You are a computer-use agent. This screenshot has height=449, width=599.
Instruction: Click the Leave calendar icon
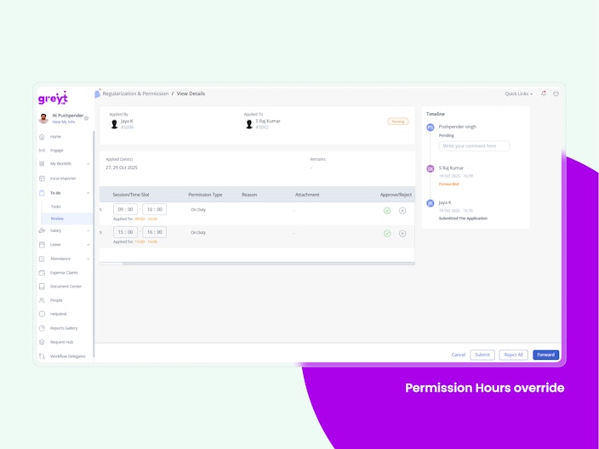coord(42,244)
